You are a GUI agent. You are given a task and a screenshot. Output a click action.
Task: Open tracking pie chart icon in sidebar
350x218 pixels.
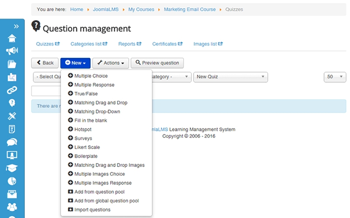coord(12,181)
